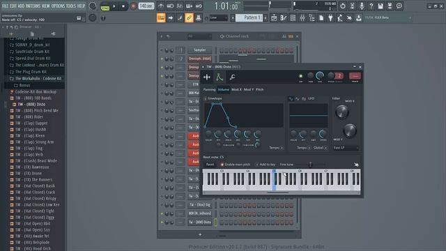Toggle the Add to key option
The width and height of the screenshot is (446, 251).
(257, 165)
